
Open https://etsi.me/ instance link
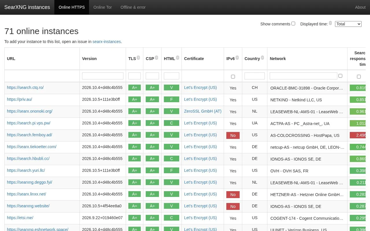click(20, 218)
